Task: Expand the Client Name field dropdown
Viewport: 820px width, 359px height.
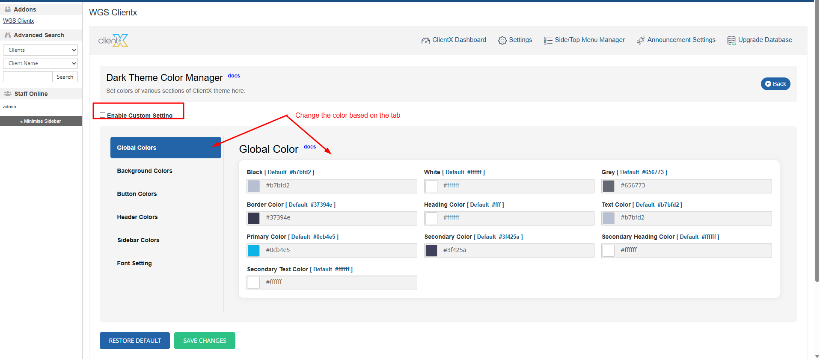Action: pos(41,63)
